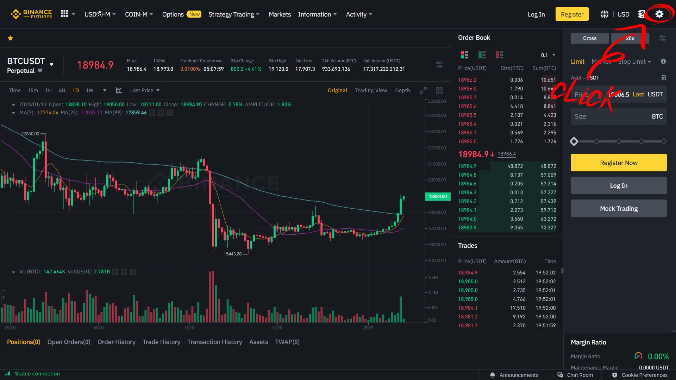Switch chart to Depth view
The height and width of the screenshot is (380, 676).
click(x=402, y=90)
